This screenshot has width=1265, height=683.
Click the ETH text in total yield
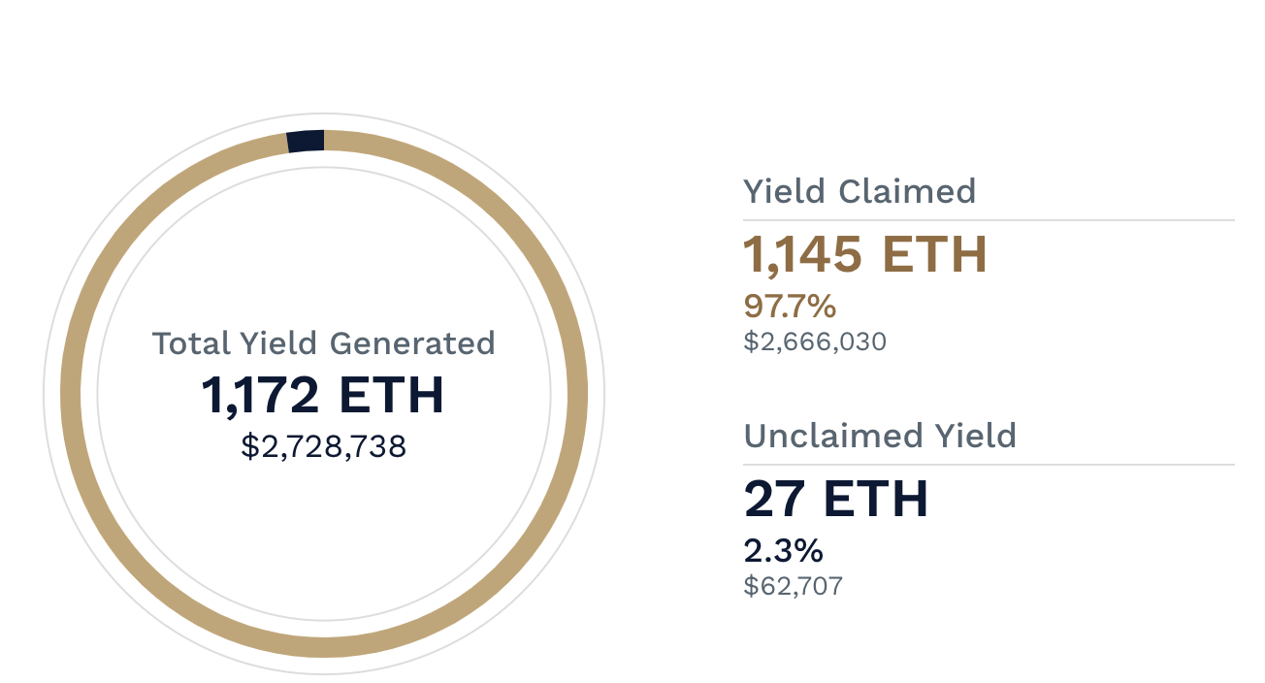392,396
